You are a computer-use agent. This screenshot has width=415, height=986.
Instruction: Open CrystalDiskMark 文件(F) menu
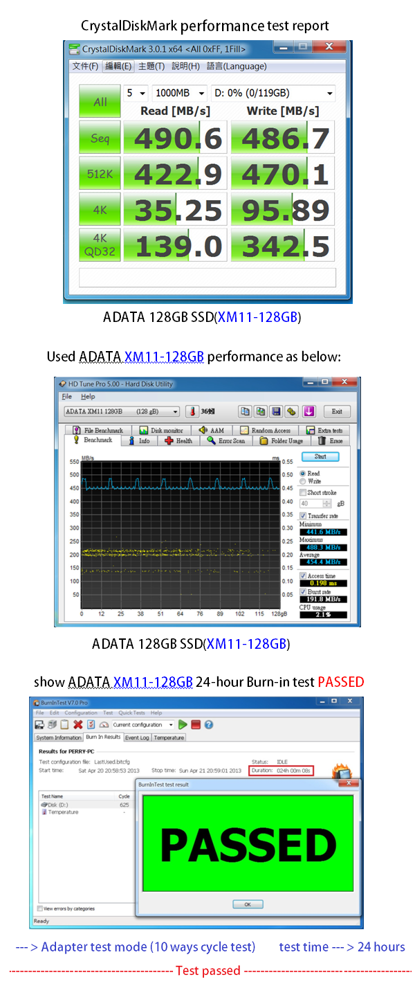(85, 66)
